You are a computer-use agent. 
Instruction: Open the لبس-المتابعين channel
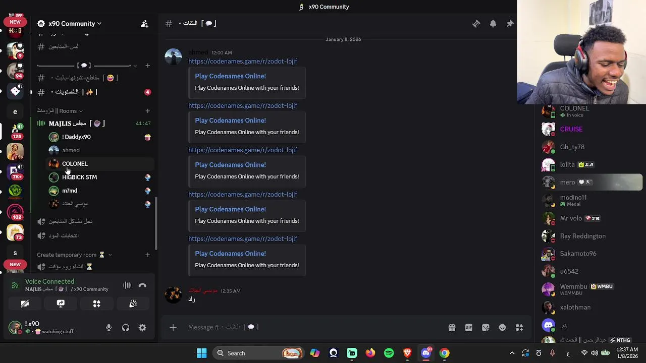(94, 46)
